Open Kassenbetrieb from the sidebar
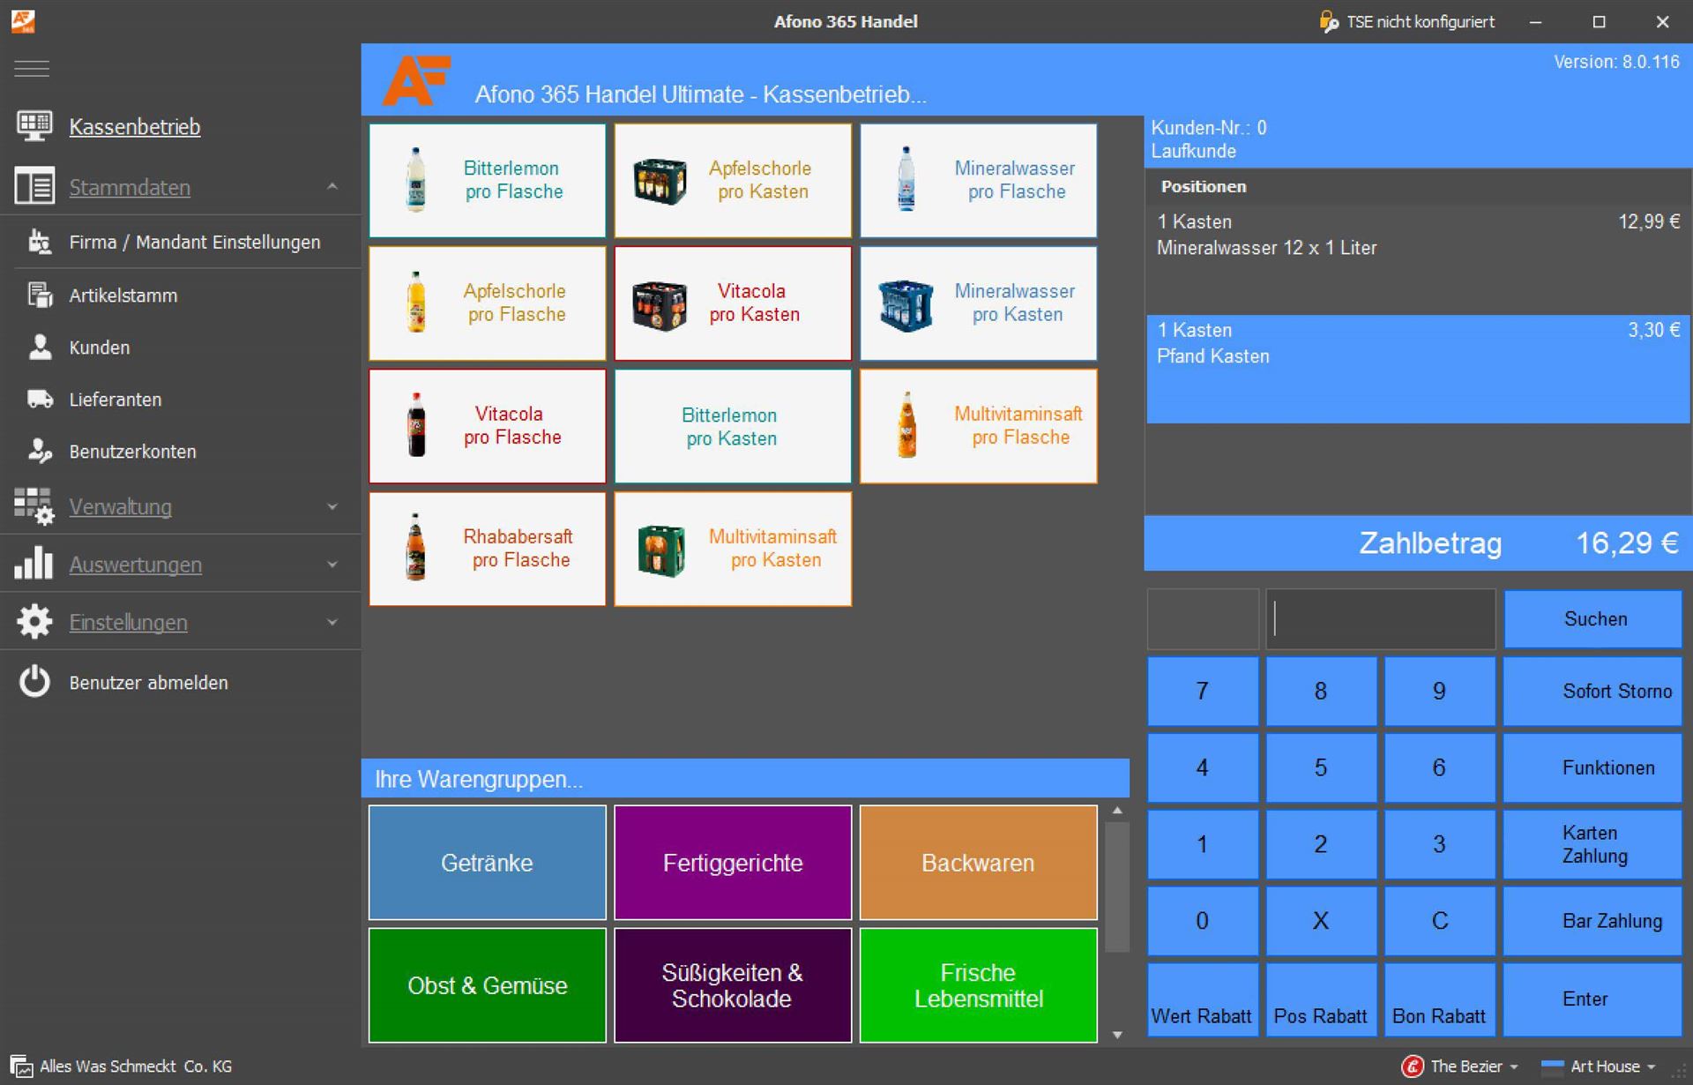This screenshot has width=1693, height=1085. point(134,127)
